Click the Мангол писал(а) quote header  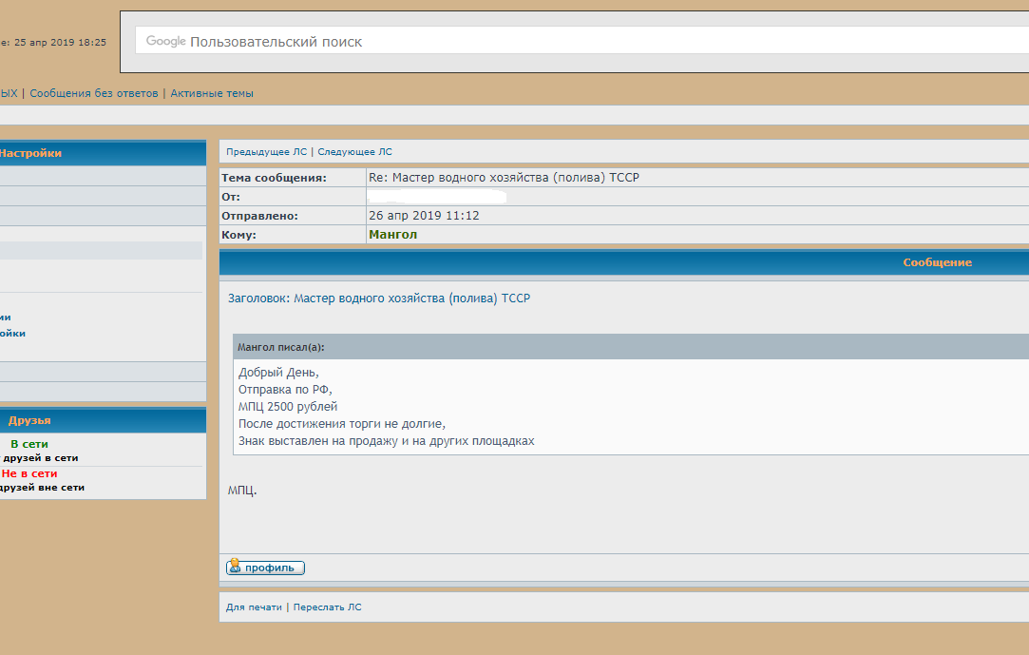[x=280, y=347]
